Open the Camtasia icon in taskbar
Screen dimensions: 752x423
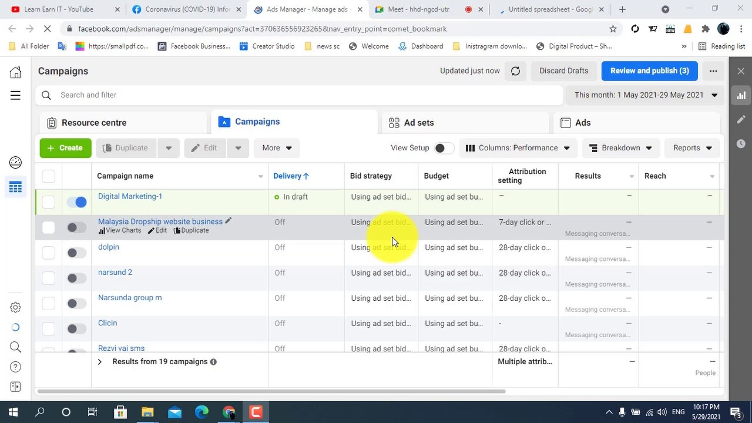point(256,412)
